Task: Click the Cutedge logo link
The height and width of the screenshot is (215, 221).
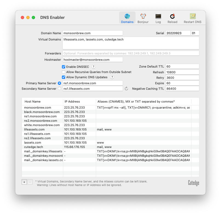Action: click(193, 182)
